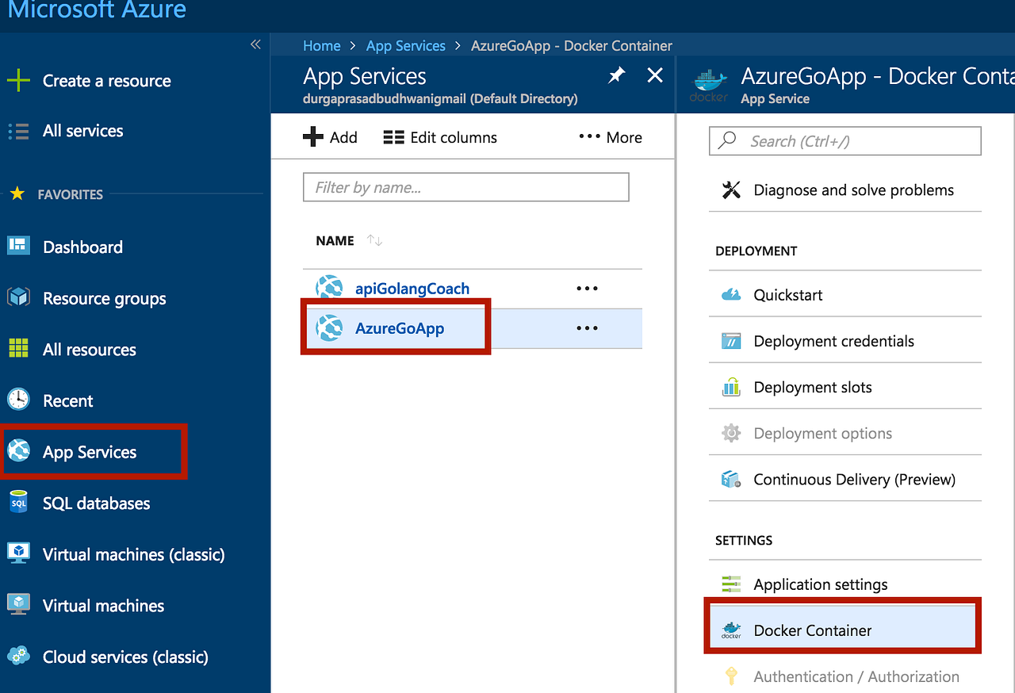Open the ellipsis menu for AzureGoApp row
The width and height of the screenshot is (1015, 693).
(x=587, y=328)
